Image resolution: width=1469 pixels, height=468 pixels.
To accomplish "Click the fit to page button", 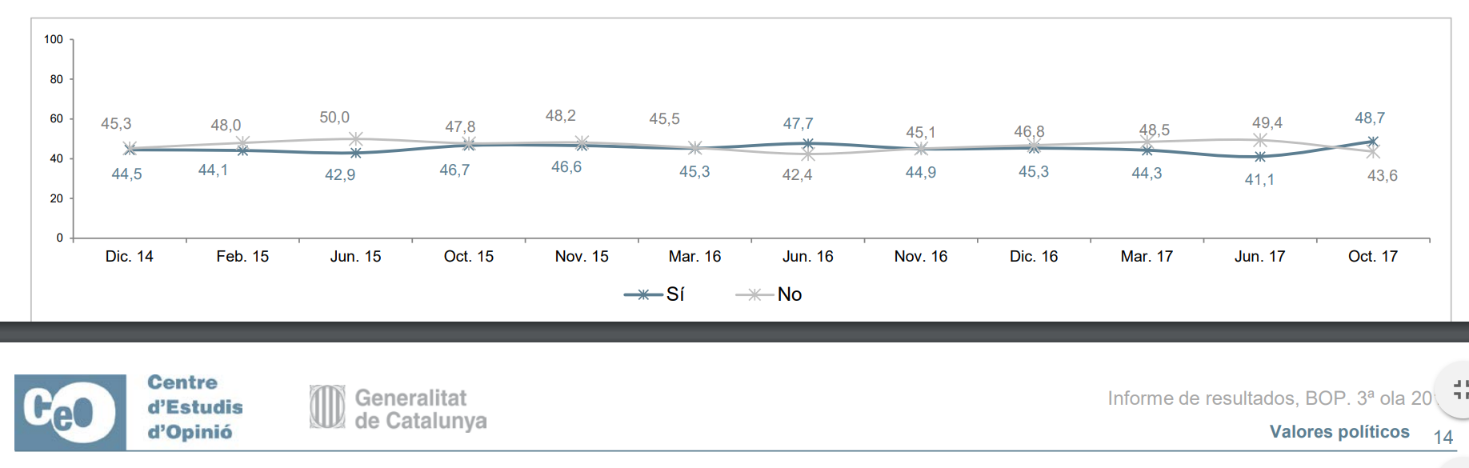I will (1459, 390).
